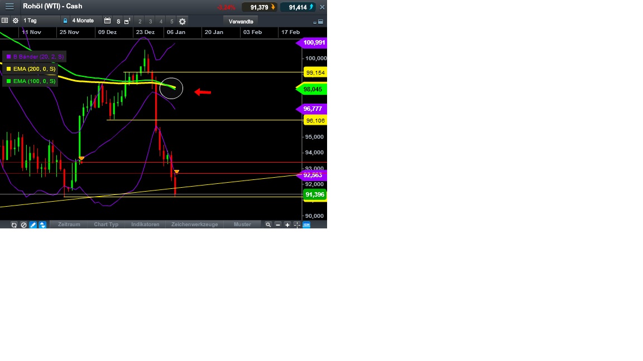Image resolution: width=643 pixels, height=361 pixels.
Task: Open the Chart Typ dropdown
Action: [105, 225]
